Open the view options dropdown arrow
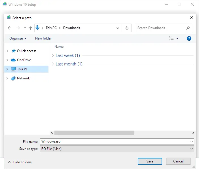 177,38
